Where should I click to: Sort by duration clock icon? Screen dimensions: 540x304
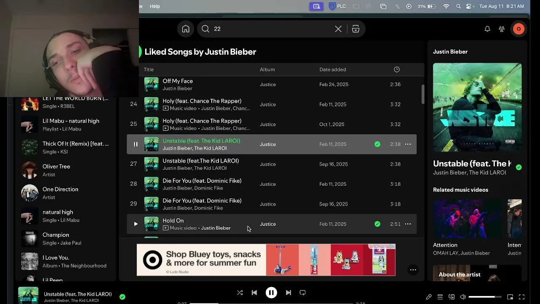[397, 69]
